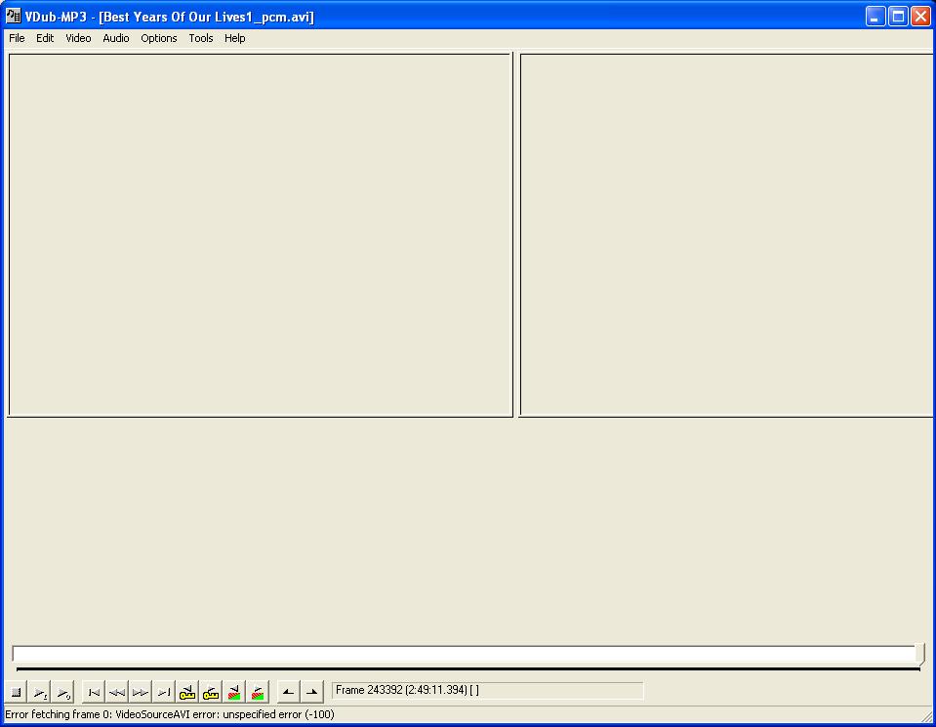The height and width of the screenshot is (727, 936).
Task: Click the frame position slider track
Action: point(464,654)
